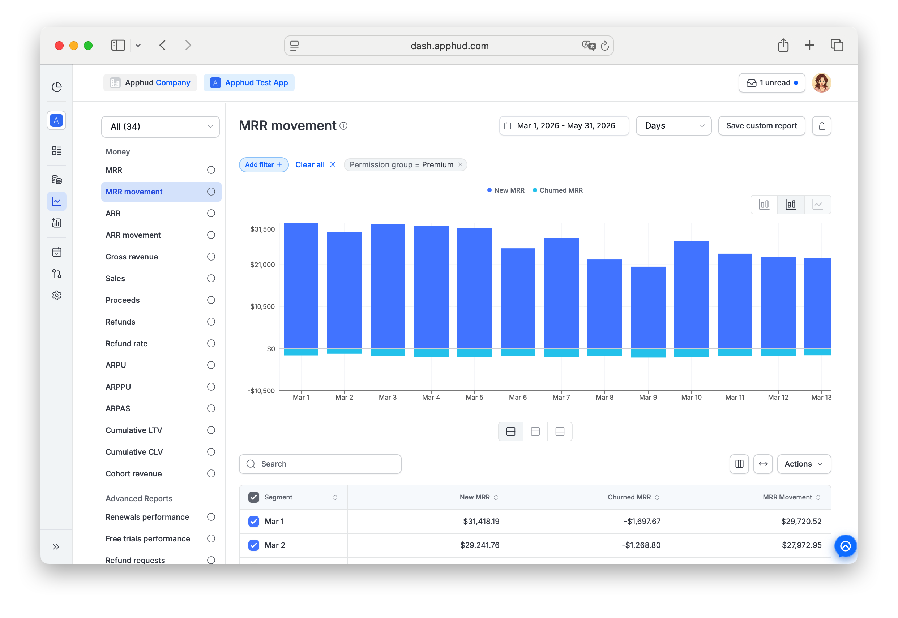Open the settings gear in left sidebar
The image size is (898, 618).
[x=56, y=296]
